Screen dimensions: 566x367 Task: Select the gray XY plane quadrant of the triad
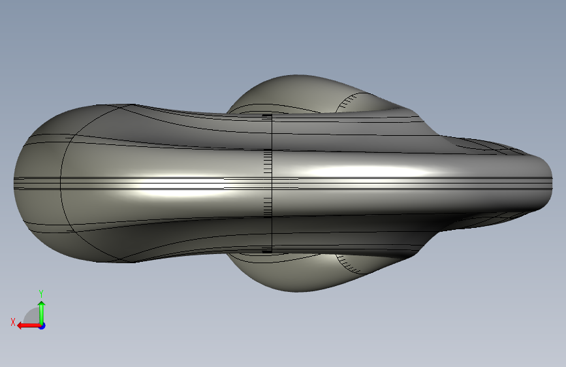[32, 316]
